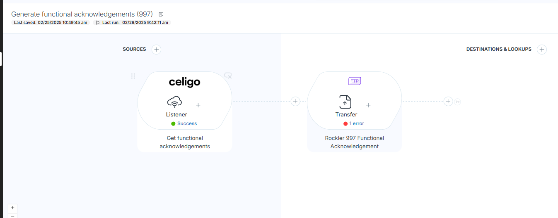The height and width of the screenshot is (218, 558).
Task: Click the drag handle dots beside source
Action: [x=133, y=76]
